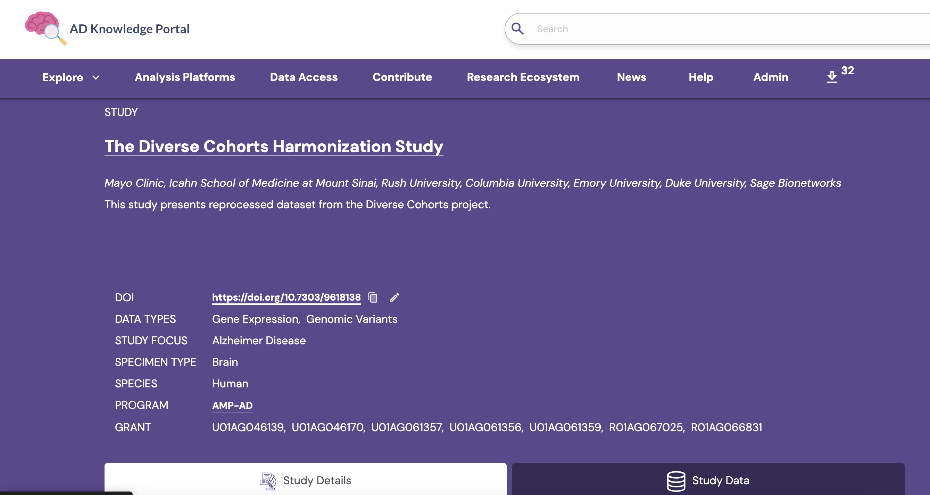This screenshot has height=495, width=930.
Task: Switch to the Study Details tab
Action: tap(305, 479)
